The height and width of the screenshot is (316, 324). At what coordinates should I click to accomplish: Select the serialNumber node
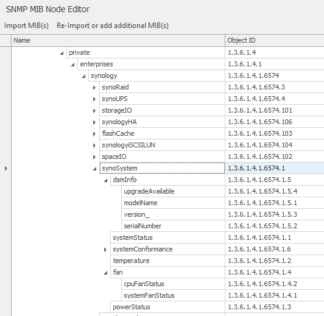pyautogui.click(x=173, y=226)
